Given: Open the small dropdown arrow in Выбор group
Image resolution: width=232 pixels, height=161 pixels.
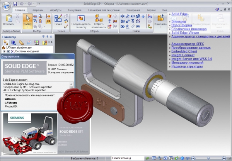Looking at the screenshot, I should tap(44, 26).
